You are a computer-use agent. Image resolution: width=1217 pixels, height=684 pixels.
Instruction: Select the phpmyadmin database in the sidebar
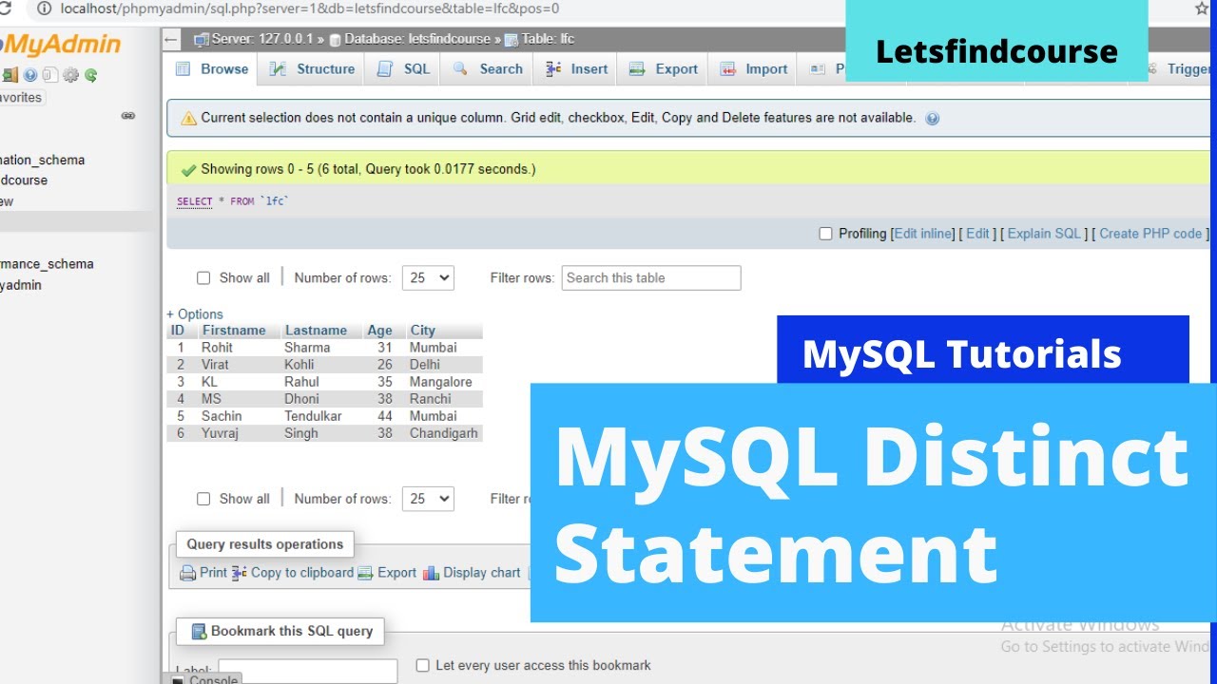tap(21, 285)
